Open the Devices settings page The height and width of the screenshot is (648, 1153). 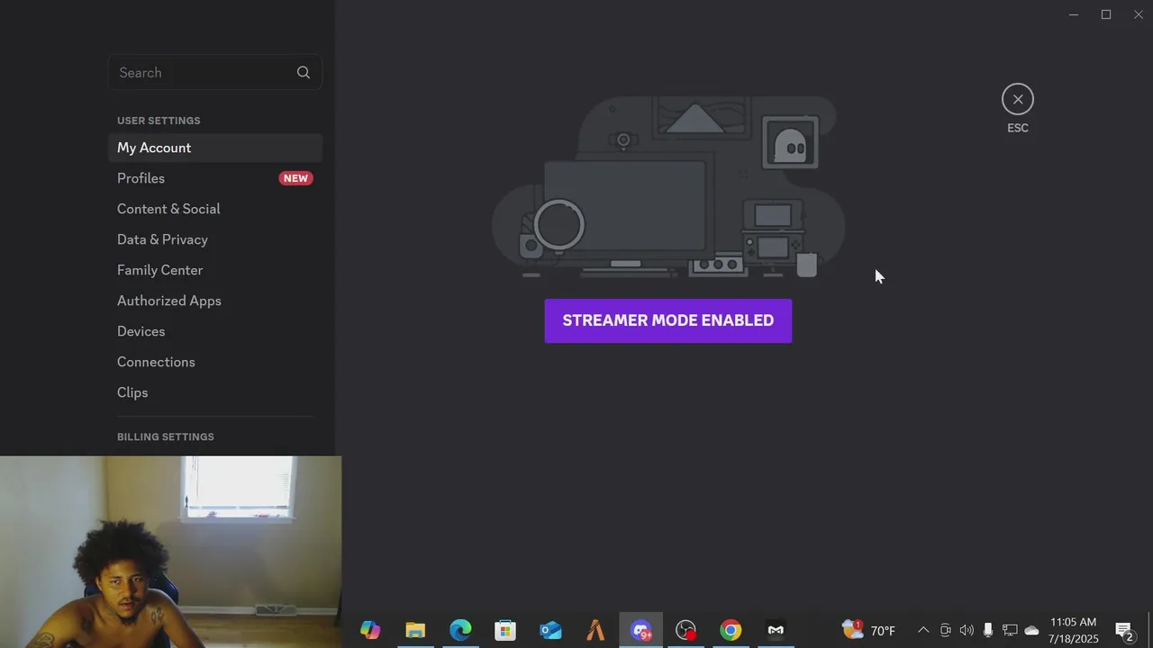[x=215, y=331]
